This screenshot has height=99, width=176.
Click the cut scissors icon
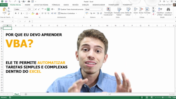[x=9, y=9]
